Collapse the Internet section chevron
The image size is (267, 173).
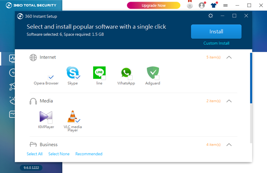point(229,58)
